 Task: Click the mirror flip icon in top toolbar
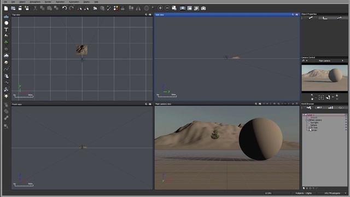tap(138, 9)
